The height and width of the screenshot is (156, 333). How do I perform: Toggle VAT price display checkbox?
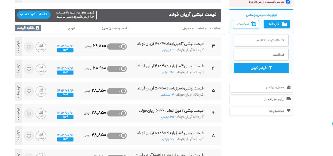click(288, 2)
